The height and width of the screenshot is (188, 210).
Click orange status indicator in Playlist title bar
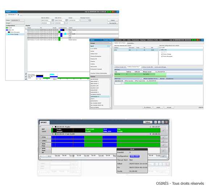click(113, 12)
